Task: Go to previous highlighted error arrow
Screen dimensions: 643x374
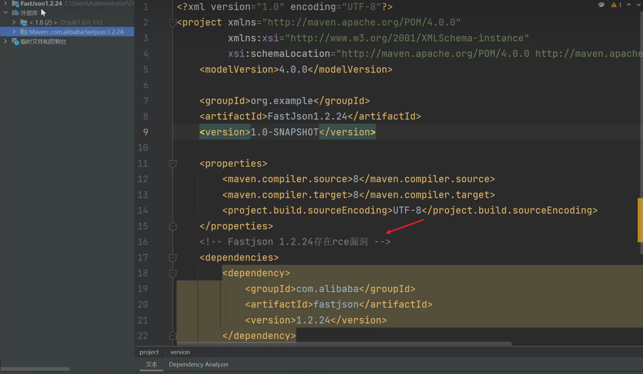Action: [x=629, y=5]
